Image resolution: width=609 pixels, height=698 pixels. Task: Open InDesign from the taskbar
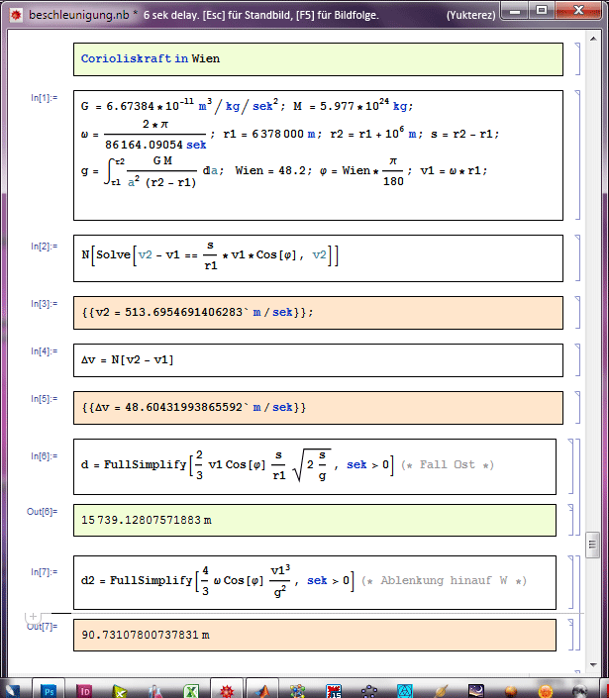point(84,691)
